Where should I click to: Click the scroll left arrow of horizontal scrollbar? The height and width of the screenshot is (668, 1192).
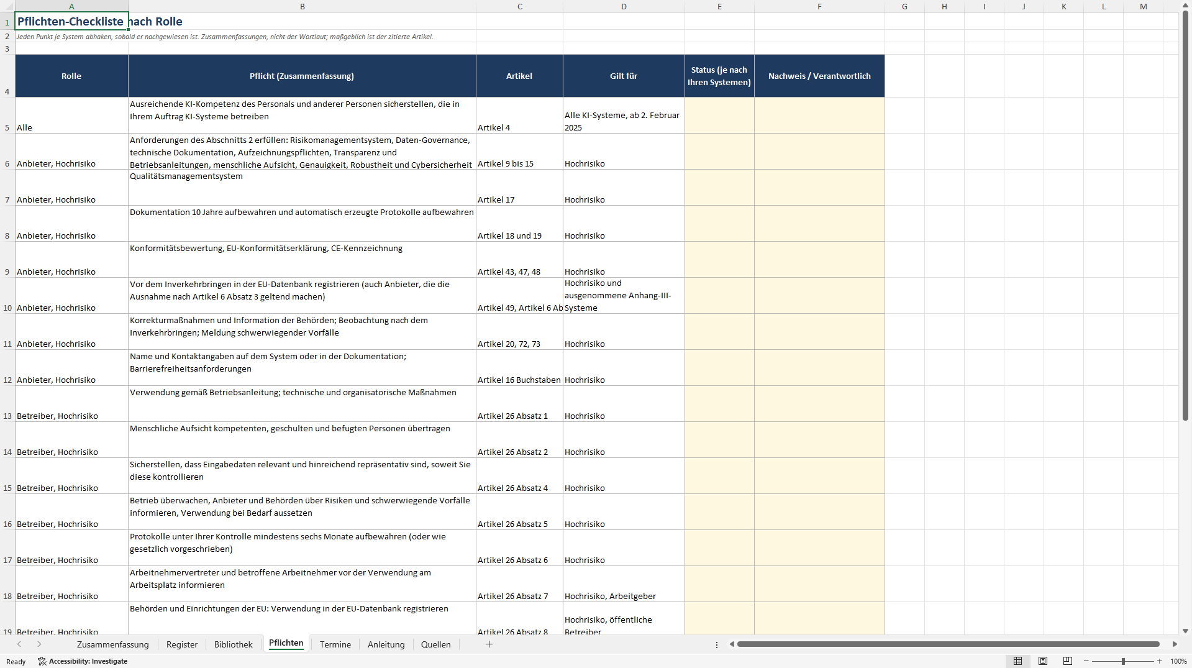[732, 644]
